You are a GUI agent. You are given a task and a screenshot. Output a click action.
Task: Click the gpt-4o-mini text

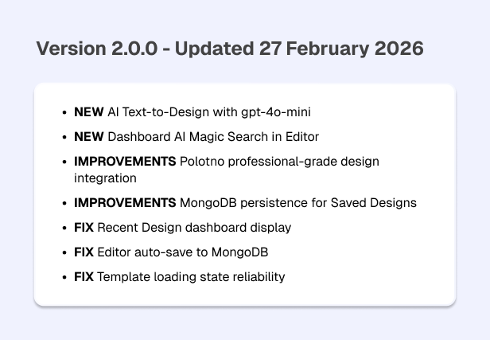click(276, 112)
